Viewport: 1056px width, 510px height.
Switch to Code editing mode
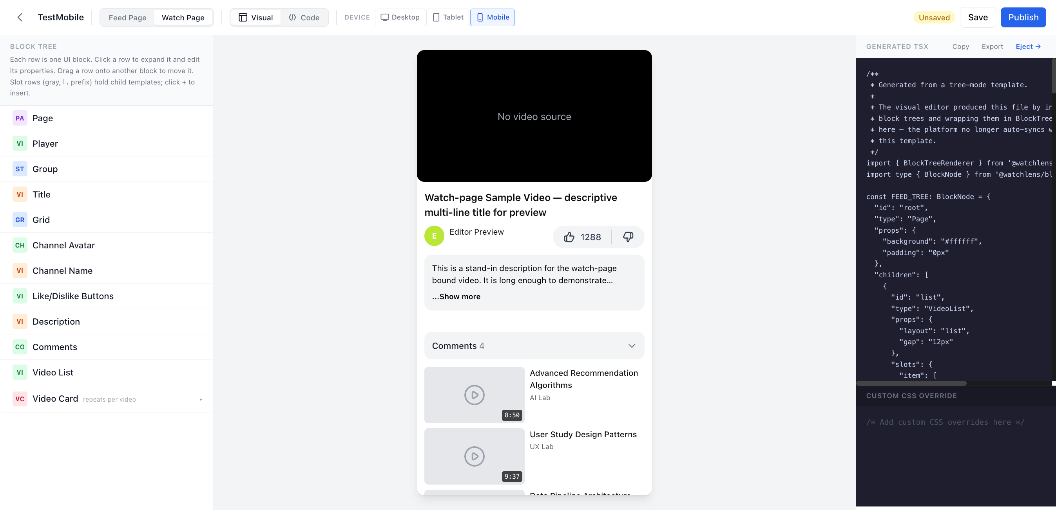[304, 18]
